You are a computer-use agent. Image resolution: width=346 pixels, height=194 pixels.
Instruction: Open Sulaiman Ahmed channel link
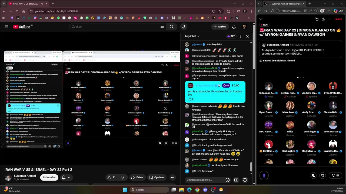[x=25, y=176]
